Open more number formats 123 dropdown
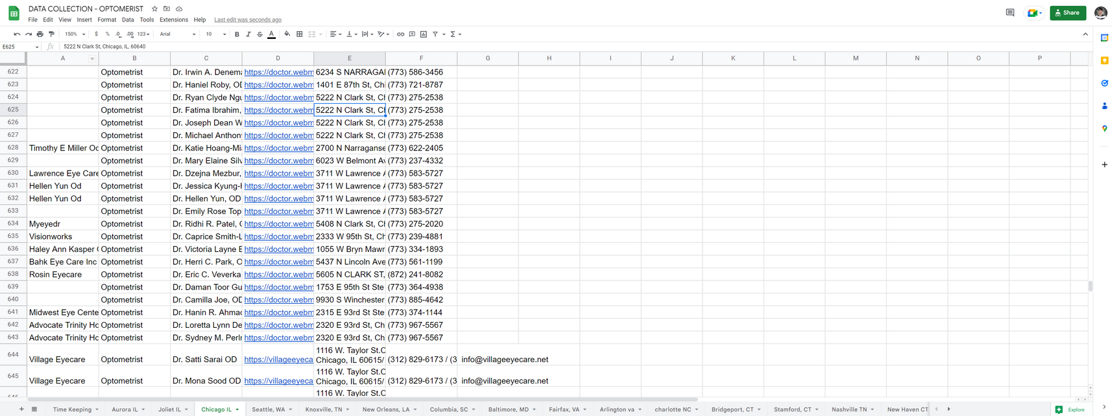This screenshot has width=1112, height=416. [143, 34]
